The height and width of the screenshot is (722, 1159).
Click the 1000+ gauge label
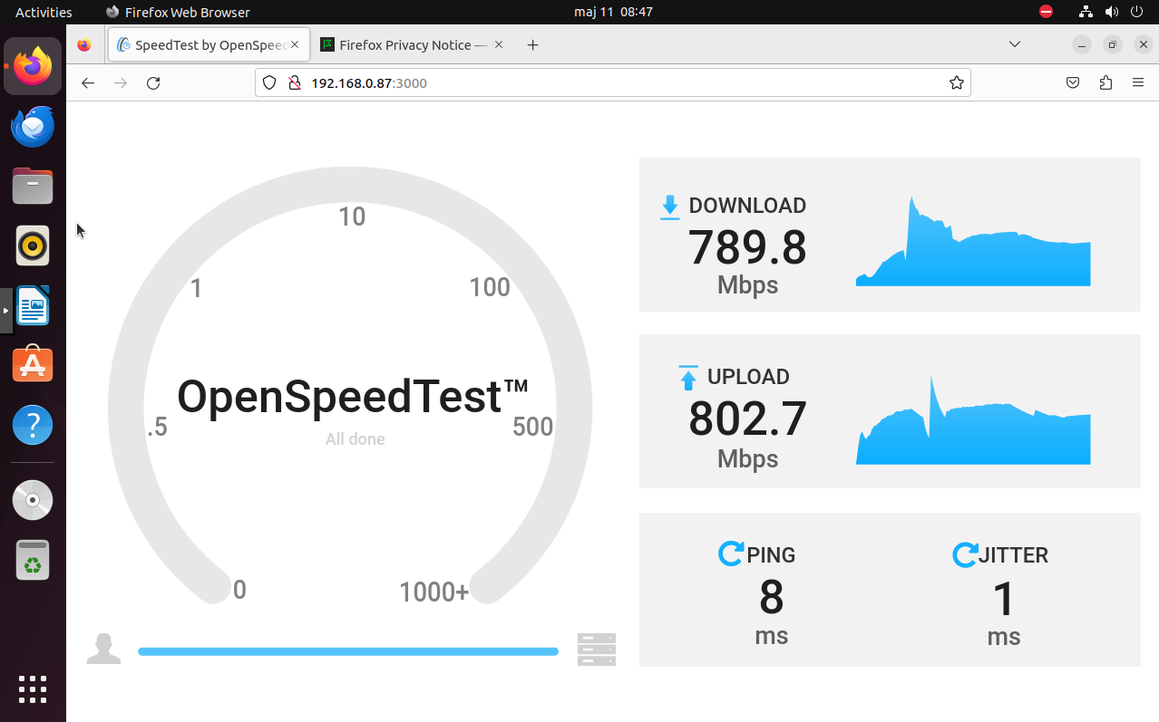(x=434, y=592)
